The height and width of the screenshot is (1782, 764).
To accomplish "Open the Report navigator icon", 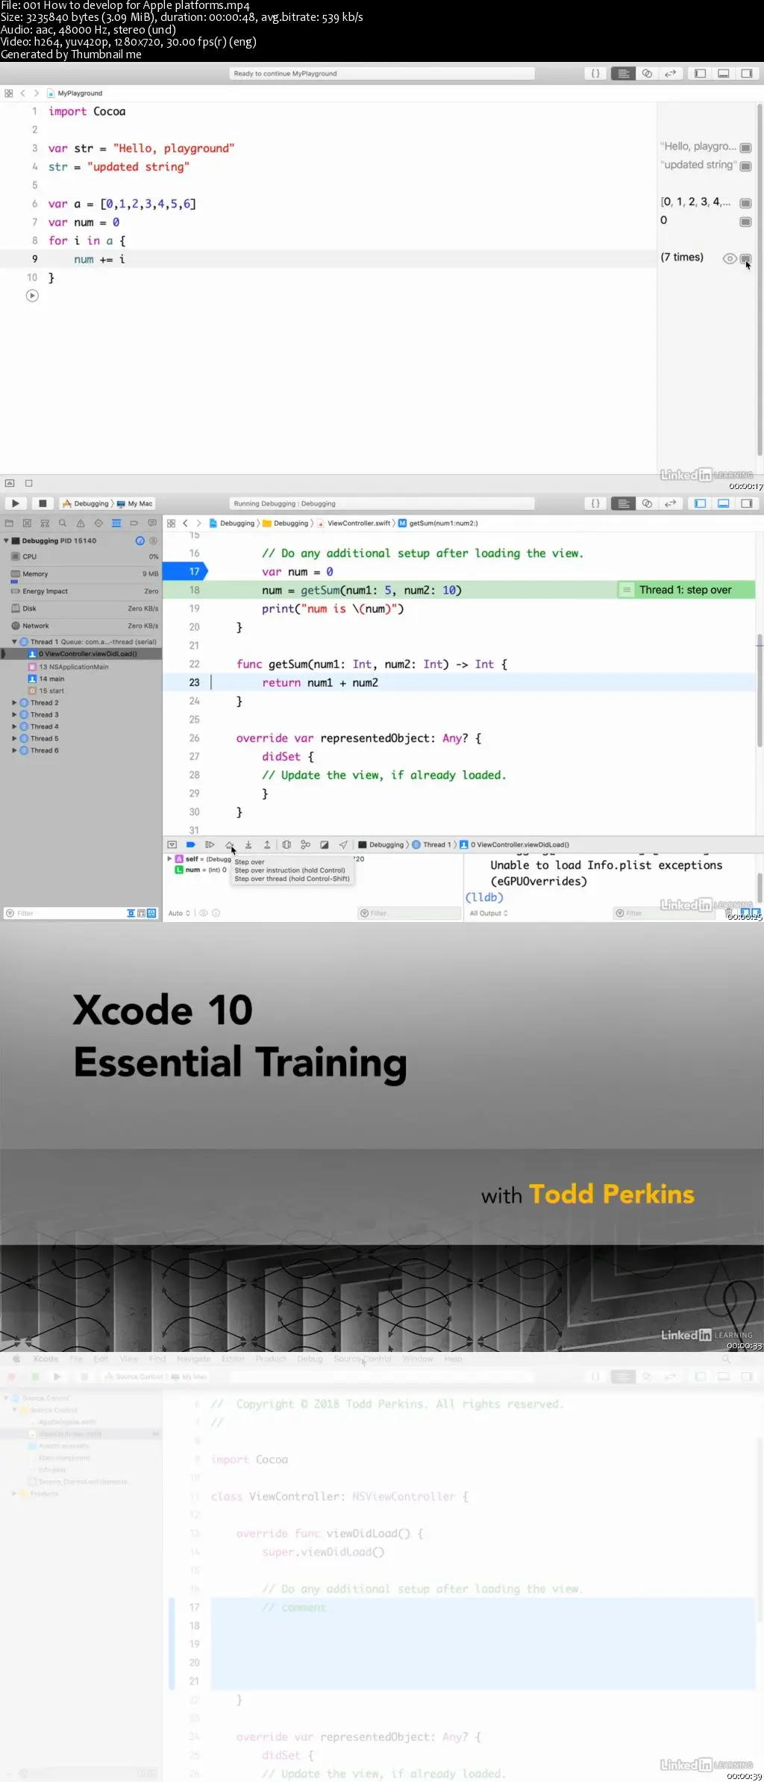I will coord(152,523).
